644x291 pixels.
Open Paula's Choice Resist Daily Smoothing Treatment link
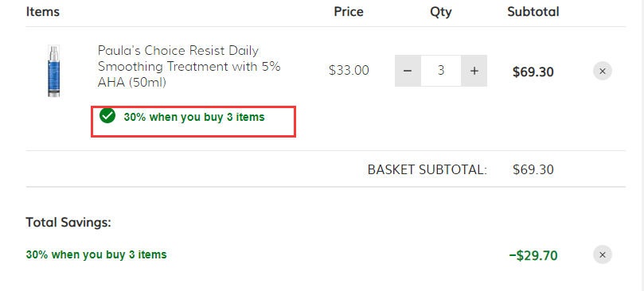tap(189, 67)
